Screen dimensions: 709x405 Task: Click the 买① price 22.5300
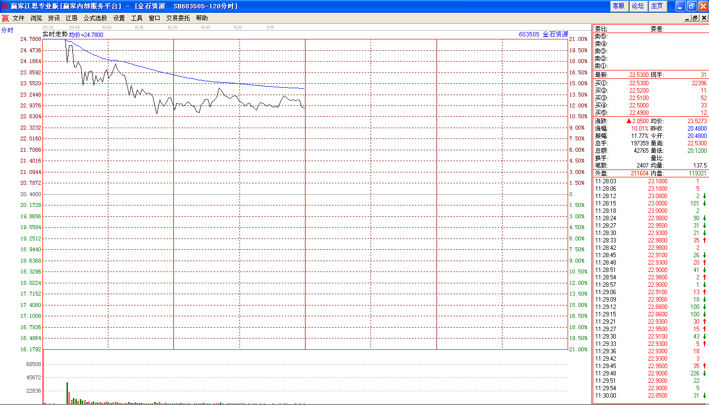[639, 83]
